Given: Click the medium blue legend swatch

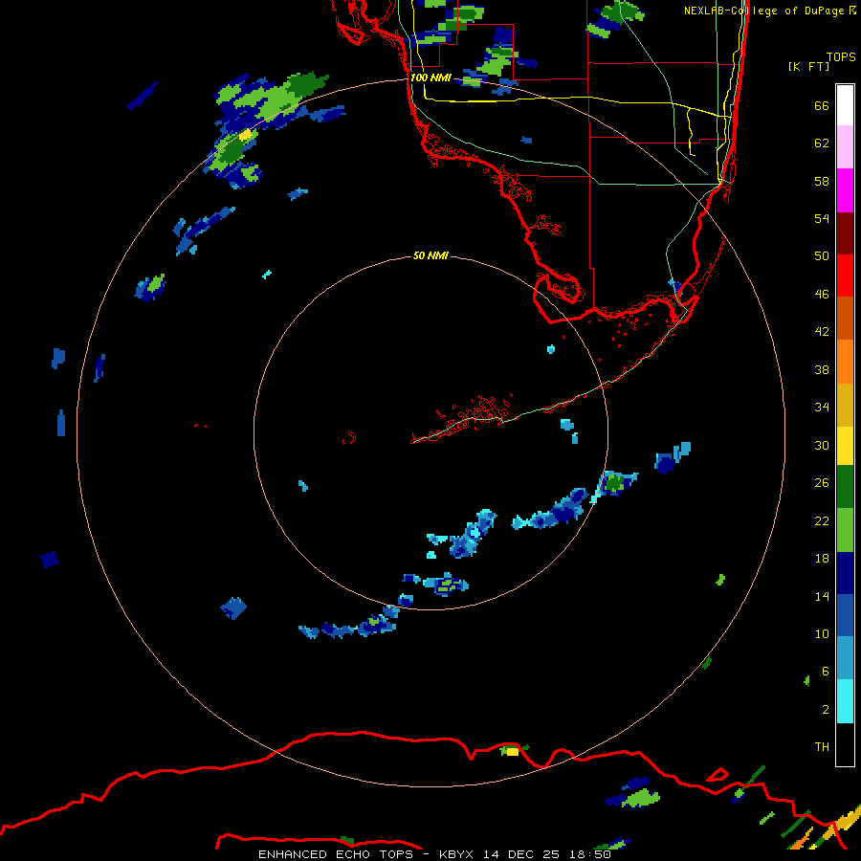Looking at the screenshot, I should [845, 615].
